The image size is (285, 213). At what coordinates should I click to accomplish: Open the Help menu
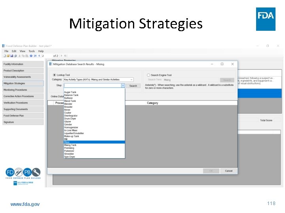[x=41, y=51]
